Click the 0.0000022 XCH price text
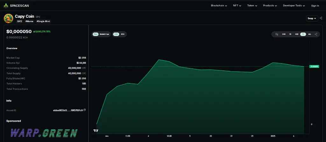 coord(17,38)
